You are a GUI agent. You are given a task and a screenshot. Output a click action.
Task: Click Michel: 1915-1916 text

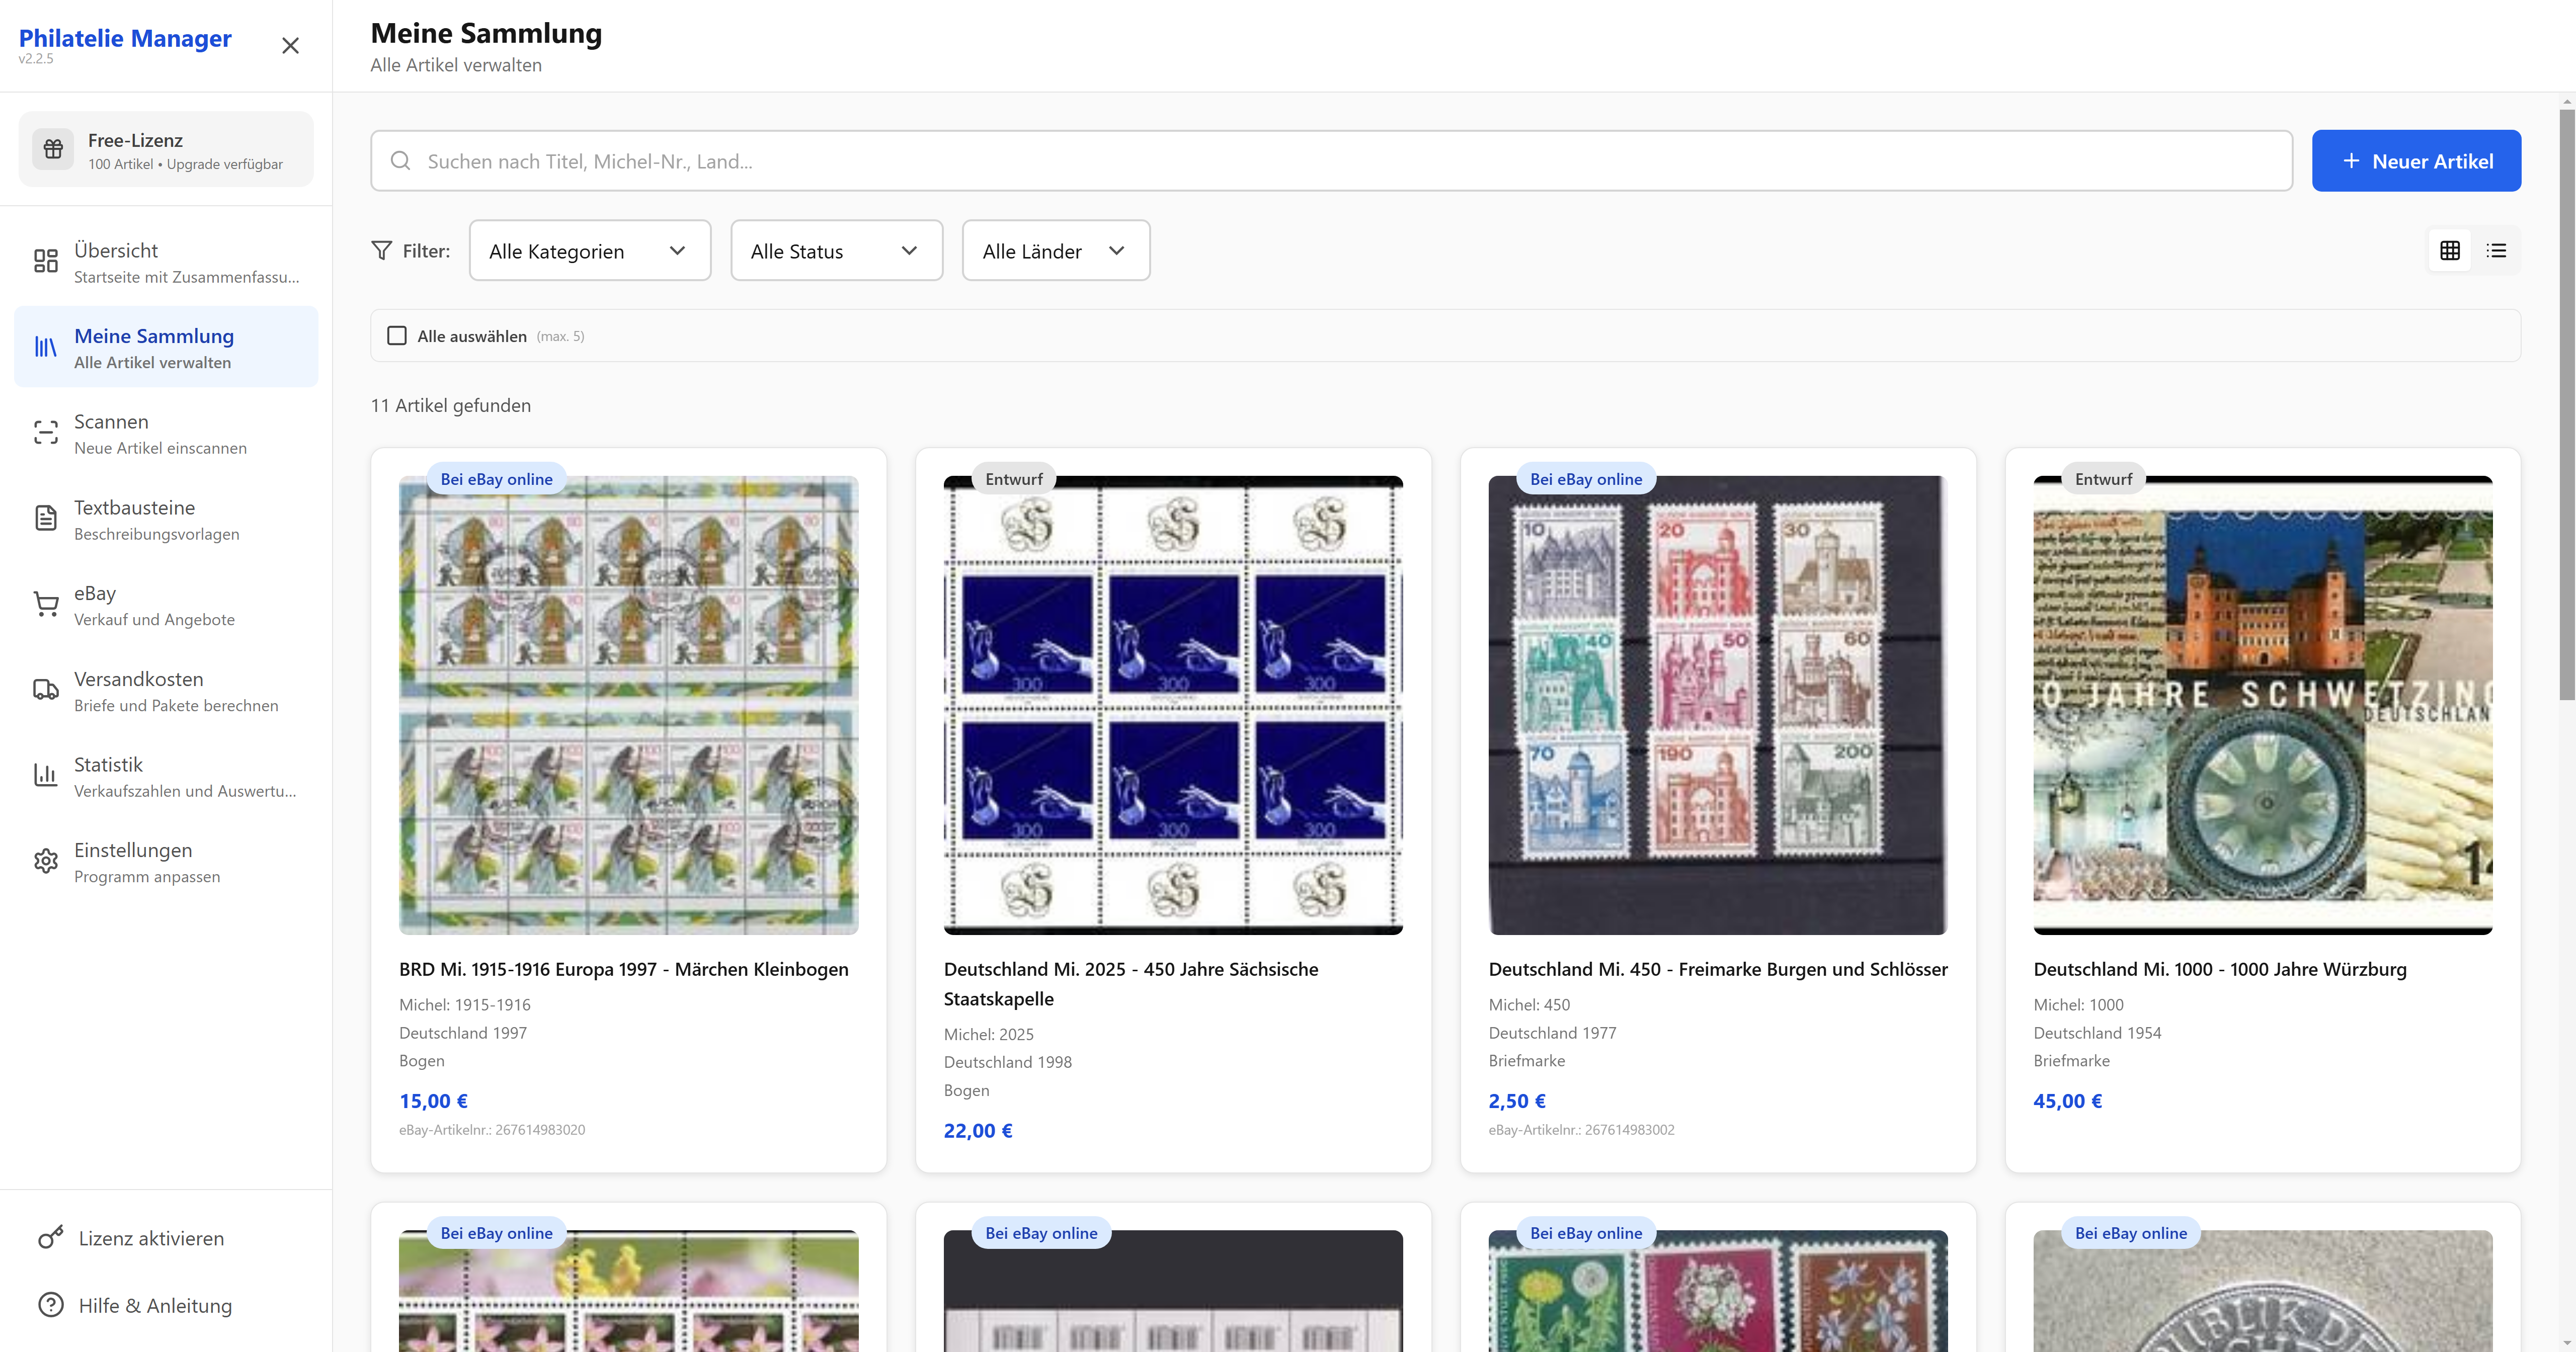click(x=465, y=1005)
